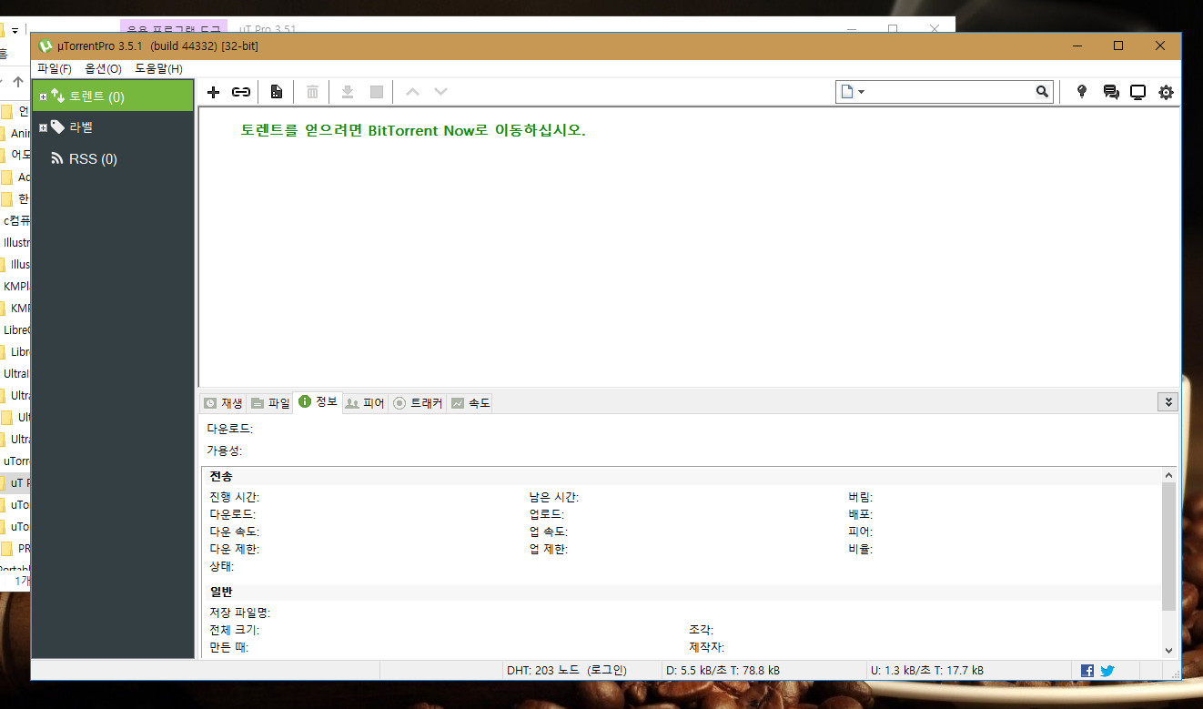The image size is (1203, 709).
Task: Click the U: 1.3 kB/초 upload status
Action: point(926,671)
